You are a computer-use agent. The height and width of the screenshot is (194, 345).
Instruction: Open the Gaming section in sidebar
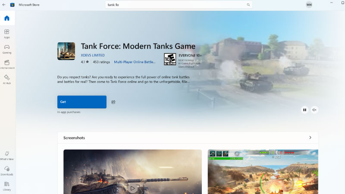[7, 49]
